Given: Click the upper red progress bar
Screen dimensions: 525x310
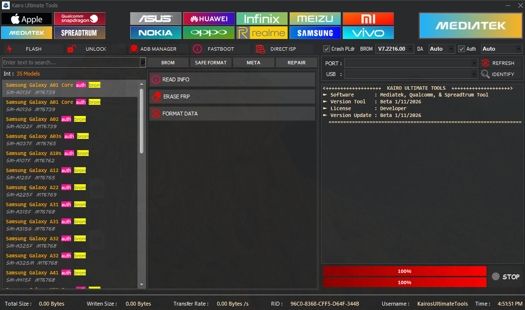Looking at the screenshot, I should click(405, 271).
